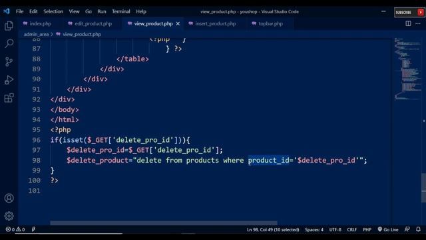
Task: Click the port forwarding status icon
Action: [33, 229]
